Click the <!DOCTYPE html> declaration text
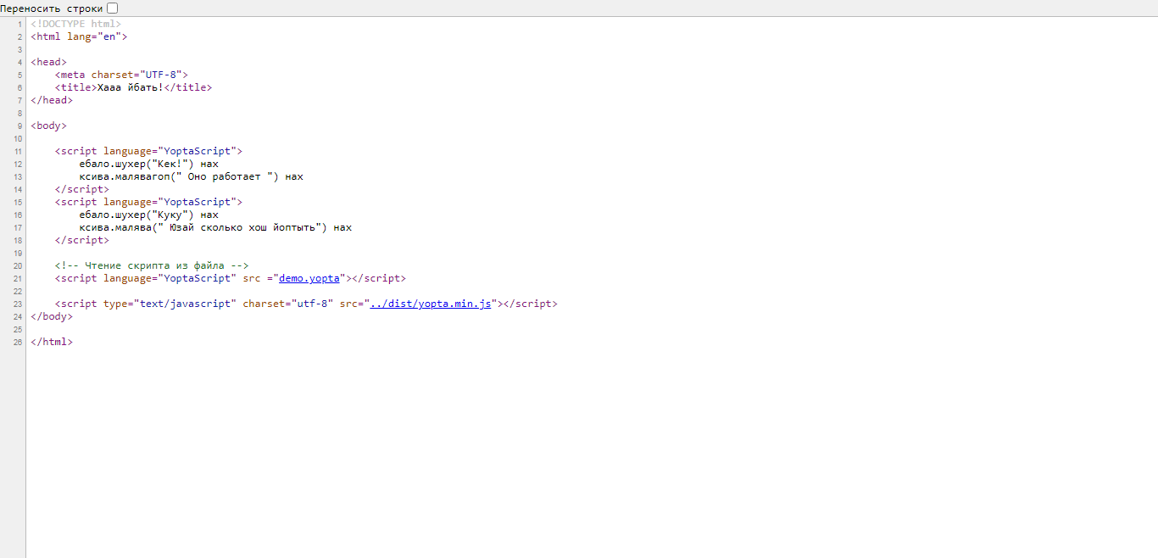 point(75,24)
